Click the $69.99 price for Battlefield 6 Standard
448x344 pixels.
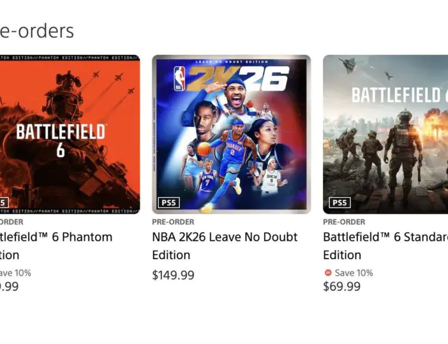(x=342, y=286)
